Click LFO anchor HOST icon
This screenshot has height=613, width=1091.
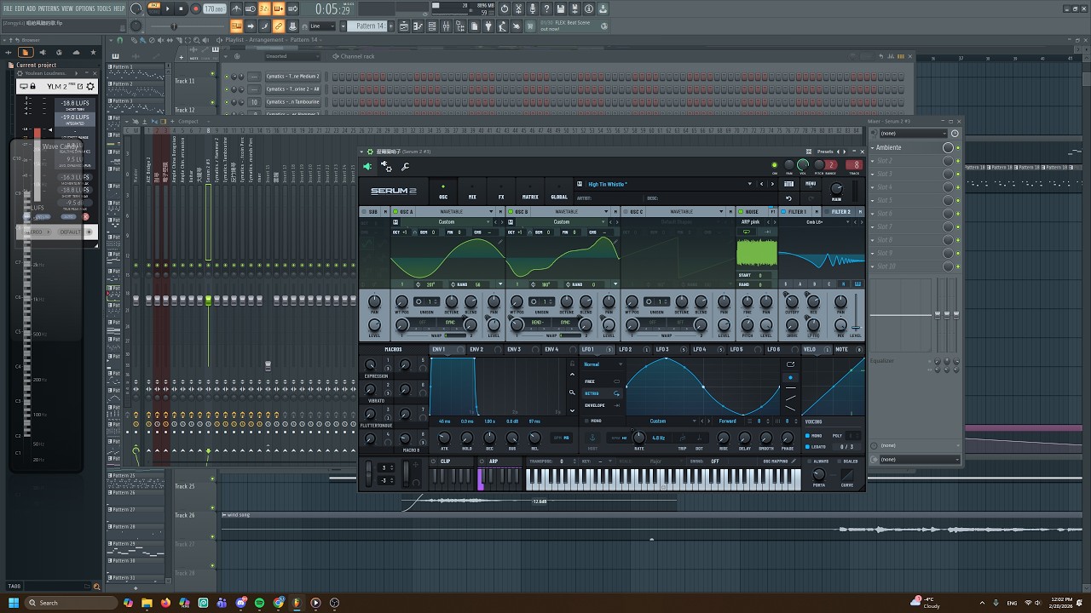592,438
